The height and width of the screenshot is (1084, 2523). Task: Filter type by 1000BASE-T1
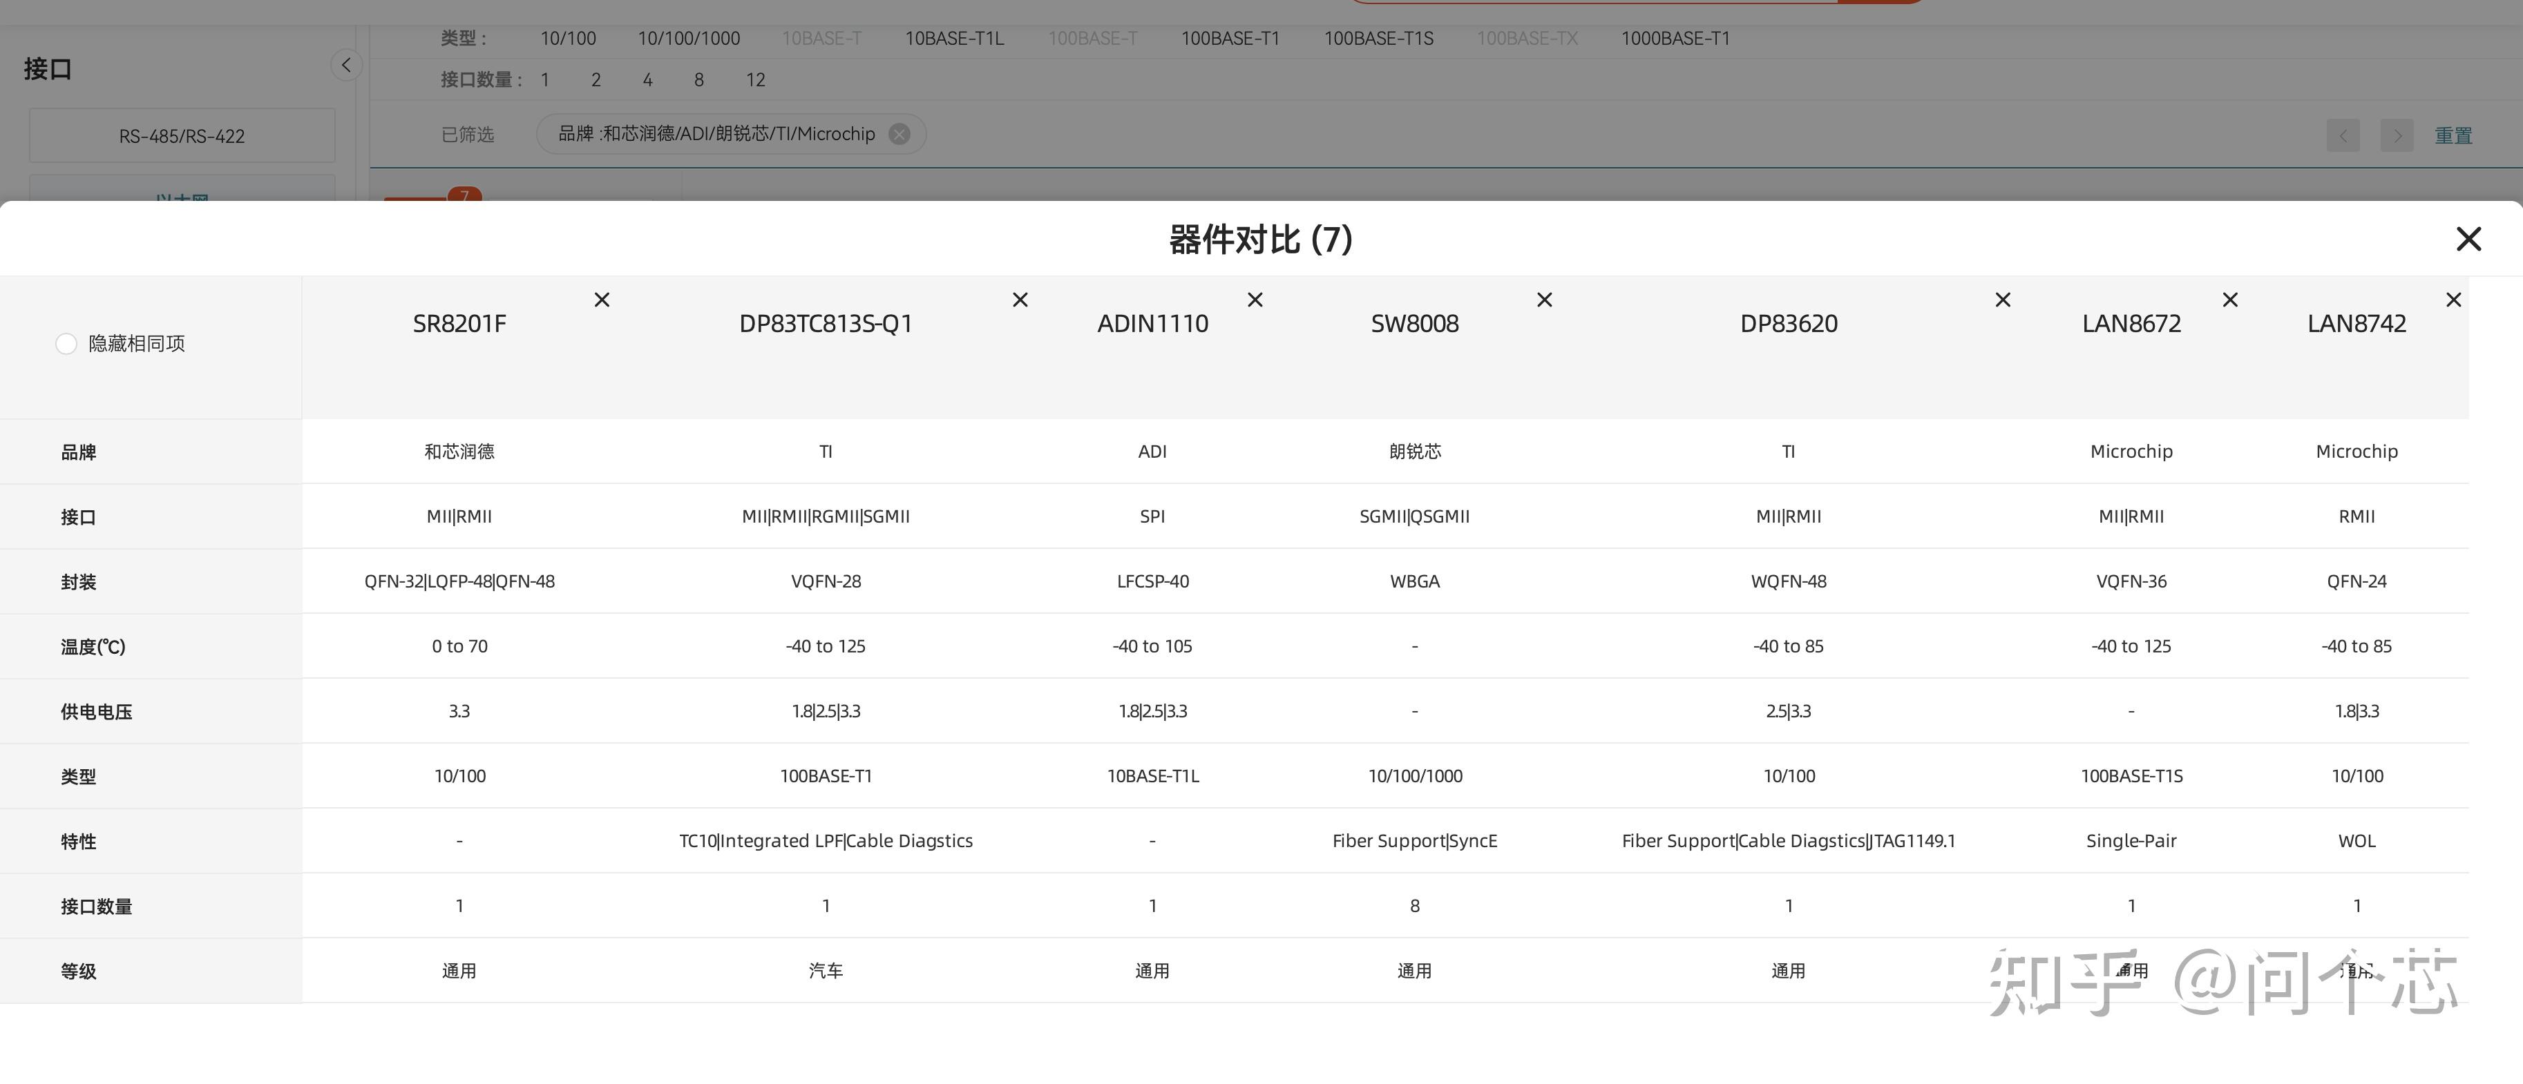pyautogui.click(x=1675, y=38)
